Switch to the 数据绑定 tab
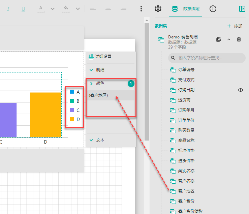The image size is (249, 214). click(187, 9)
